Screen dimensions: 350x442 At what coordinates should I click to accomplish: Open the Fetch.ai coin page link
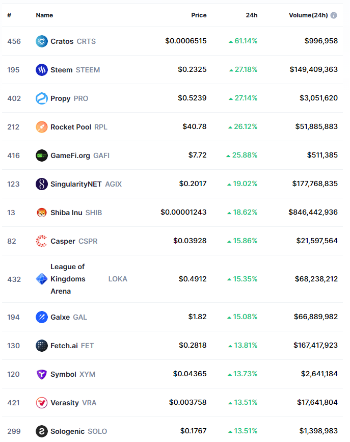pos(64,346)
